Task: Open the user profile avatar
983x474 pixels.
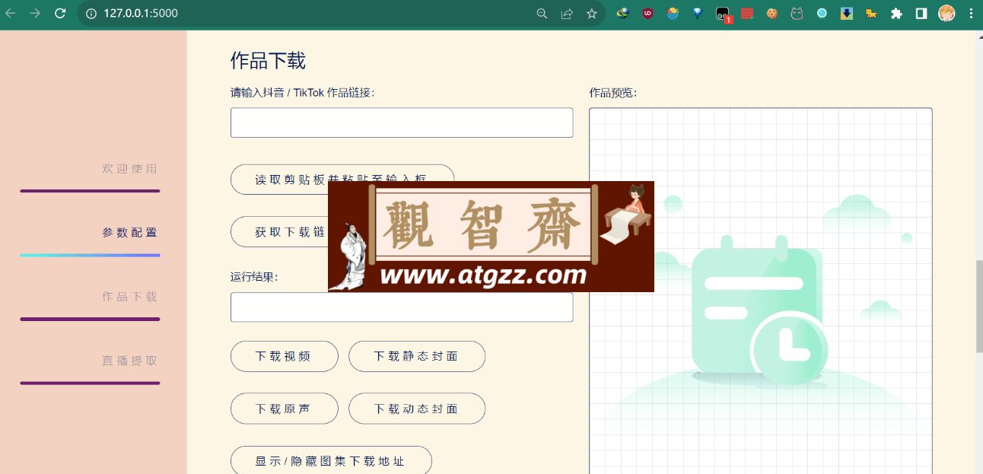Action: (946, 13)
